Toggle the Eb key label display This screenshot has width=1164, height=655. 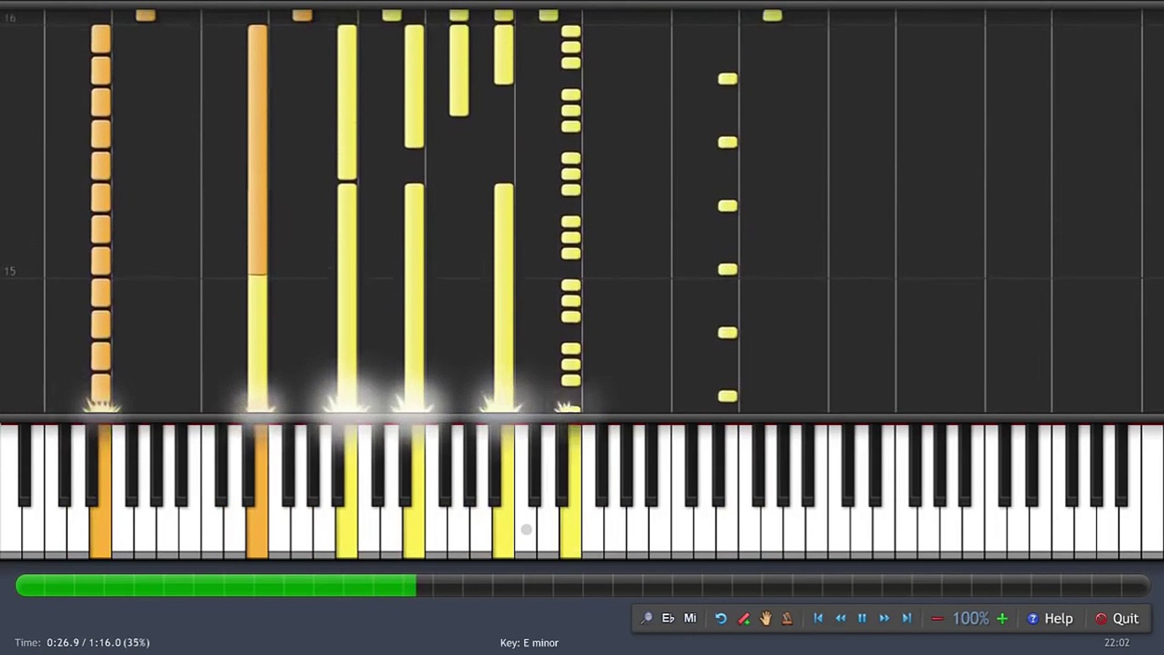pos(668,618)
